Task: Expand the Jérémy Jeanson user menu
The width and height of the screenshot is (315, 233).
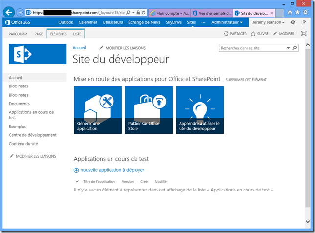Action: pyautogui.click(x=269, y=22)
